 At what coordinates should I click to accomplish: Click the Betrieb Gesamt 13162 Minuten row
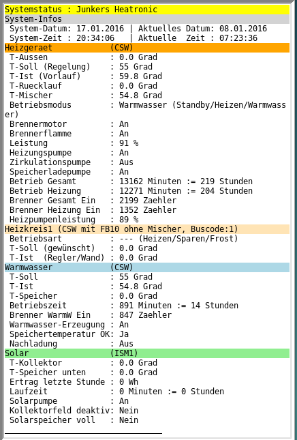(131, 181)
